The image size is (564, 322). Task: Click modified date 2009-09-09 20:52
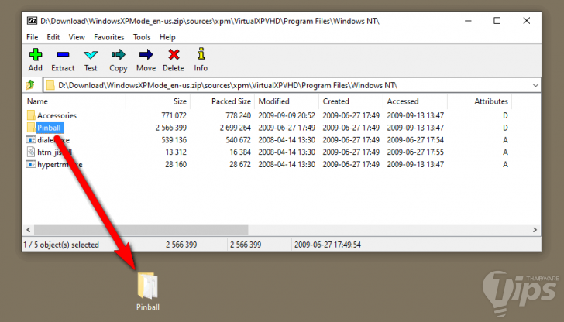pos(287,115)
